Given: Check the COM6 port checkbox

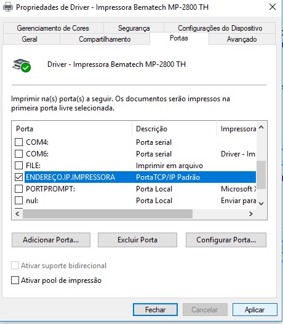Looking at the screenshot, I should click(x=18, y=154).
